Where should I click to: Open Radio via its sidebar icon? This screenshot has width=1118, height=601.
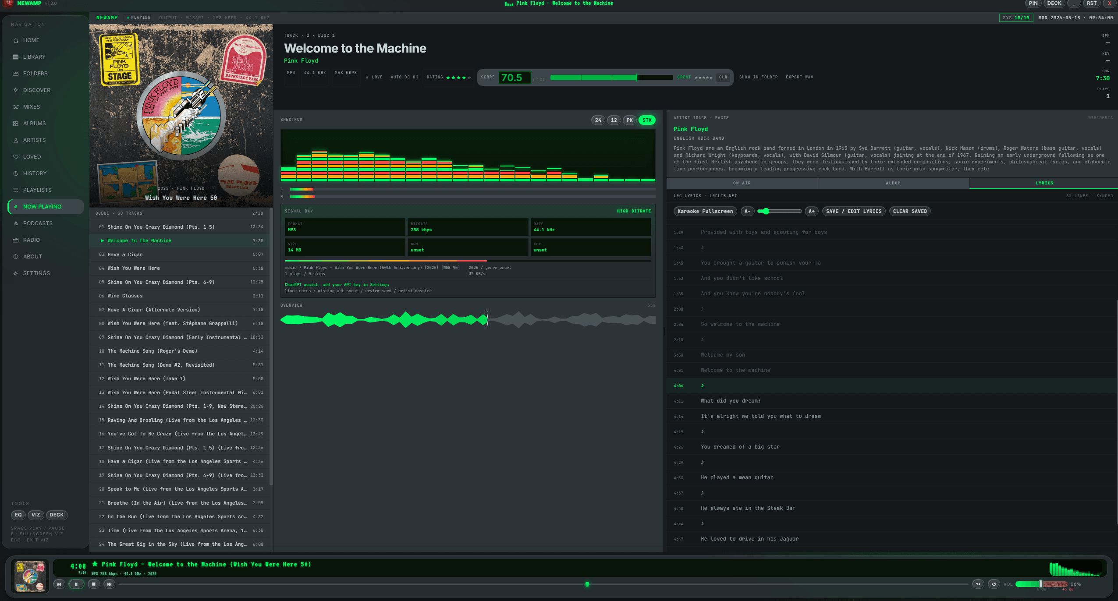16,240
